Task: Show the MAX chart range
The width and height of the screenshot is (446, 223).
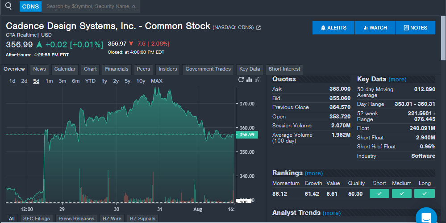Action: pyautogui.click(x=157, y=81)
